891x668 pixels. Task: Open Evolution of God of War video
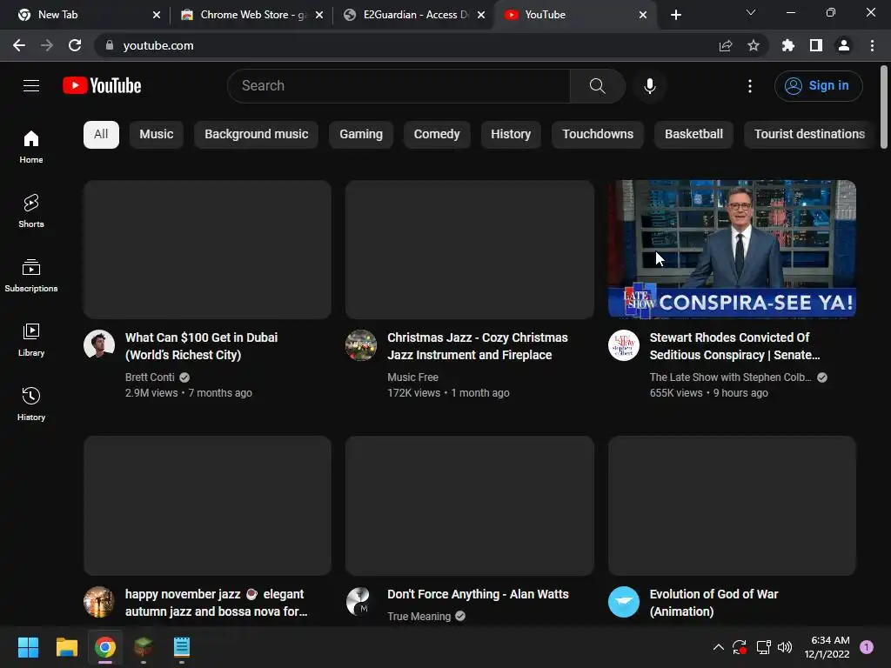pos(713,603)
